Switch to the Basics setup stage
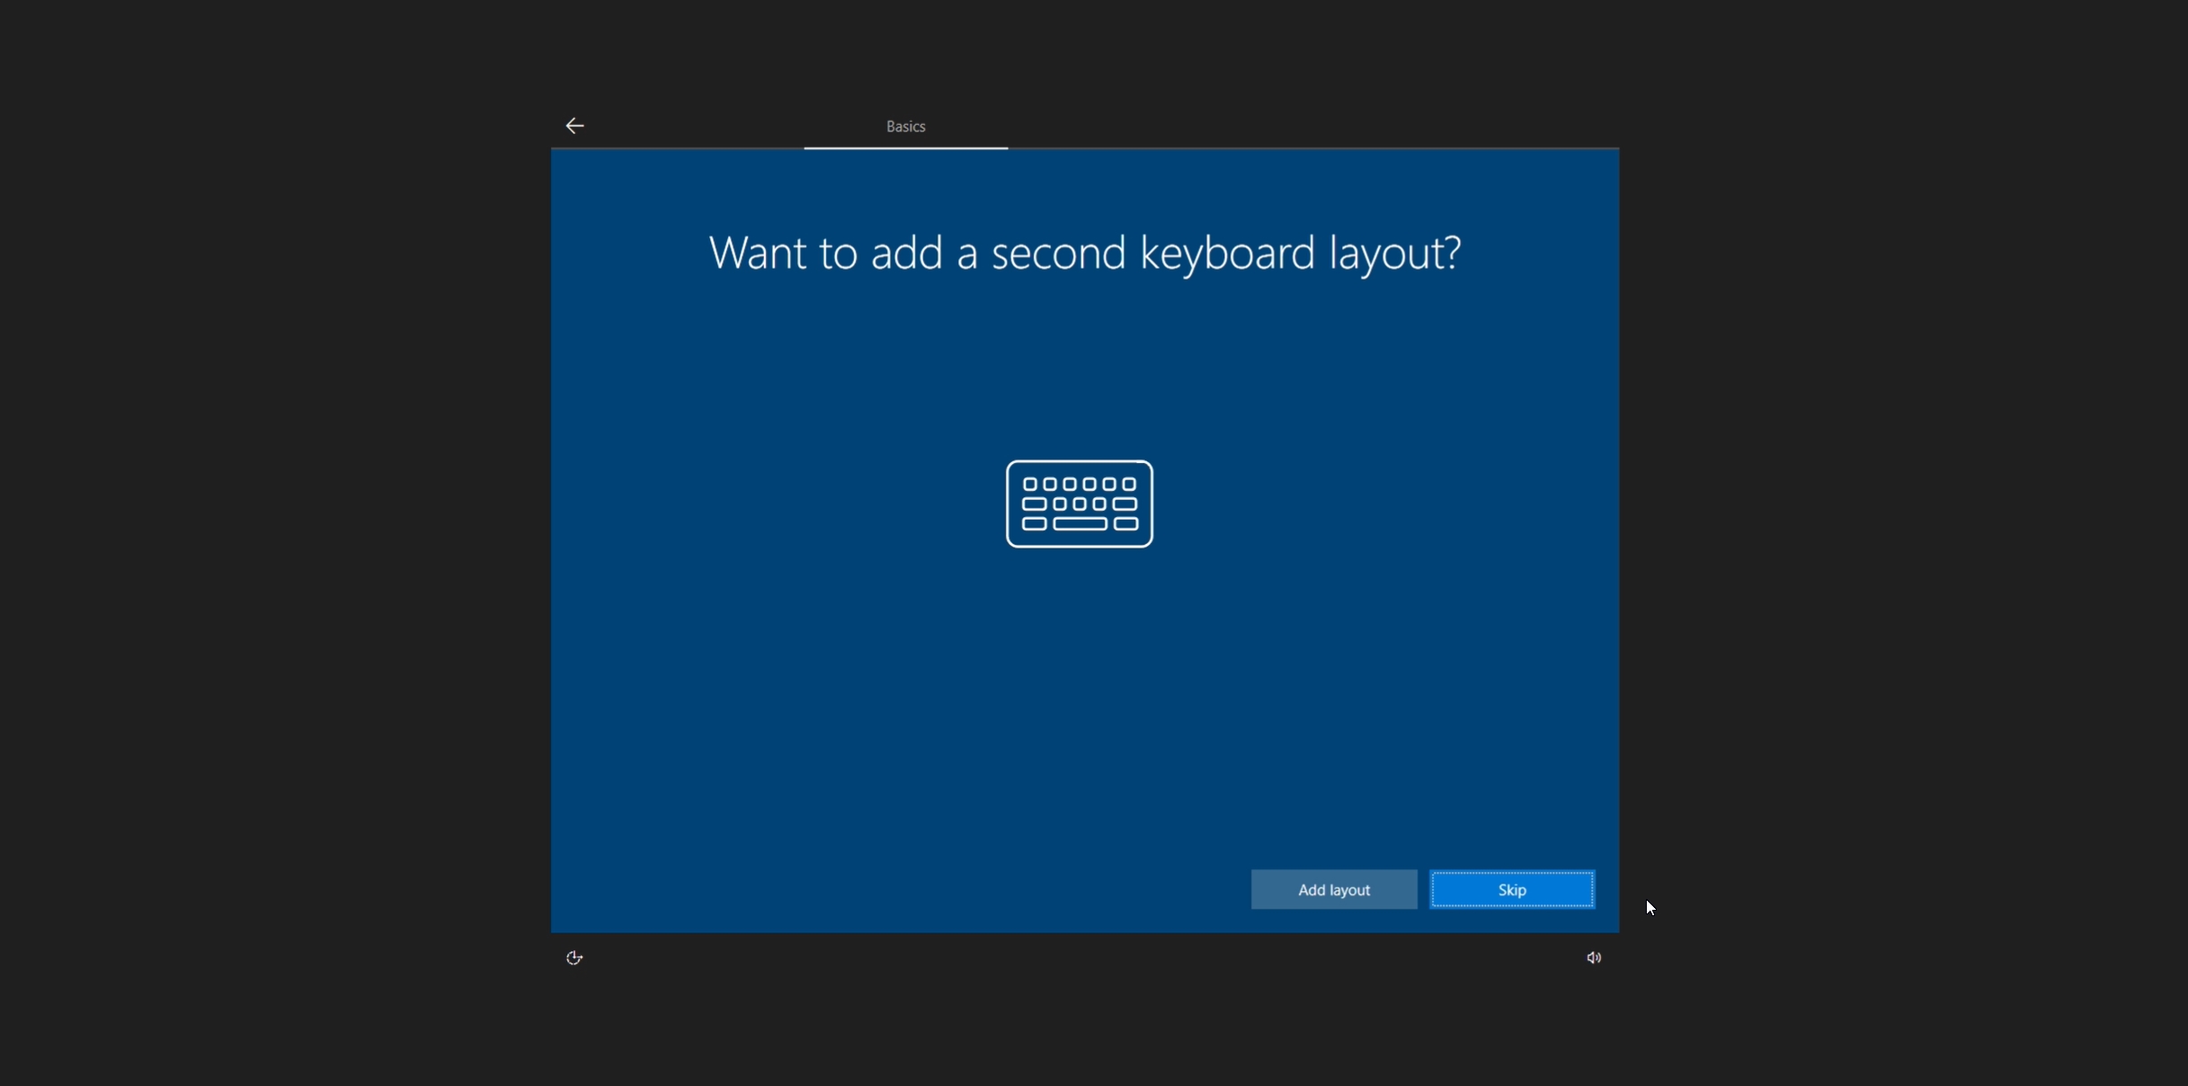 pos(904,126)
